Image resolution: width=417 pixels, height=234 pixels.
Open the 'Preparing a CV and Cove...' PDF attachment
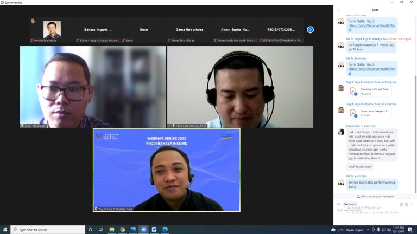[x=369, y=91]
